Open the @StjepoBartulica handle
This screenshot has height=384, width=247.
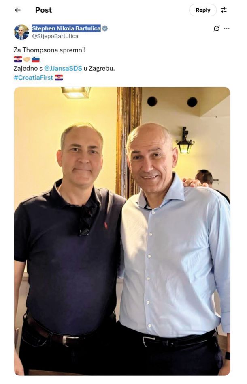(55, 36)
